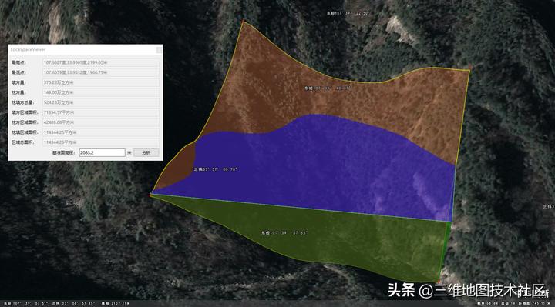This screenshot has height=307, width=555.
Task: Click the 填方区域面积 value field
Action: tap(100, 112)
